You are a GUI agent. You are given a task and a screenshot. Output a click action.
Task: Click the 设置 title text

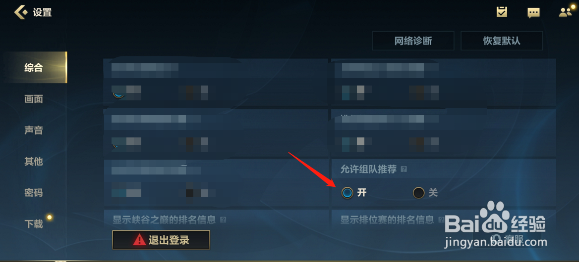(43, 12)
